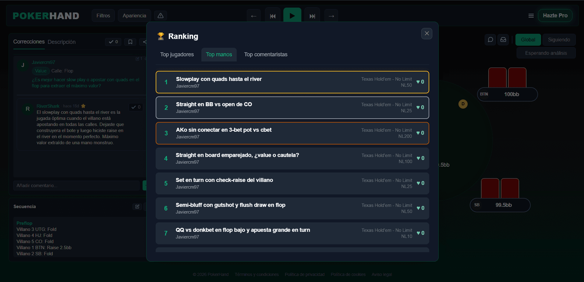Open Top comentaristas tab
The height and width of the screenshot is (282, 584).
tap(266, 54)
